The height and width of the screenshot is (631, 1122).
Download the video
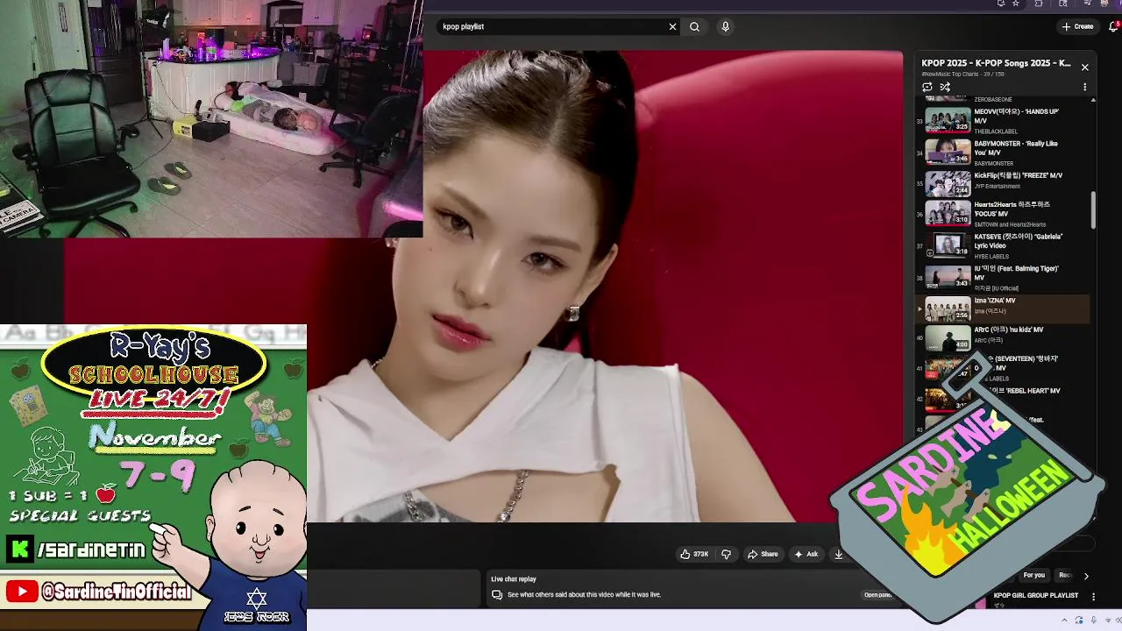click(x=838, y=554)
